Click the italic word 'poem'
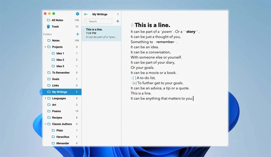Image resolution: width=271 pixels, height=157 pixels. pos(167,32)
